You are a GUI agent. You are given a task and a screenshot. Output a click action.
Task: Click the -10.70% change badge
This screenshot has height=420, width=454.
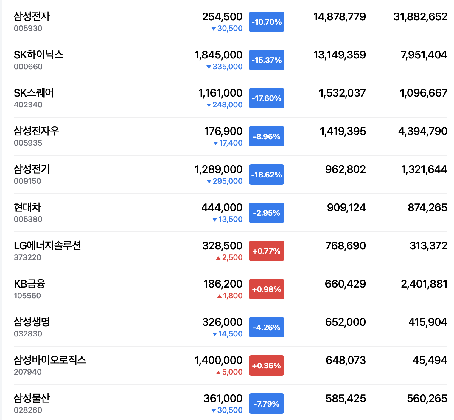click(x=266, y=22)
